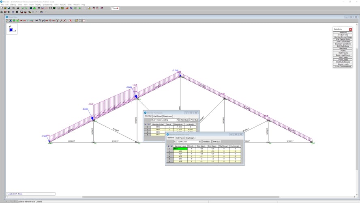
Task: Click the red X delete icon in Model View toolbar
Action: click(x=70, y=20)
